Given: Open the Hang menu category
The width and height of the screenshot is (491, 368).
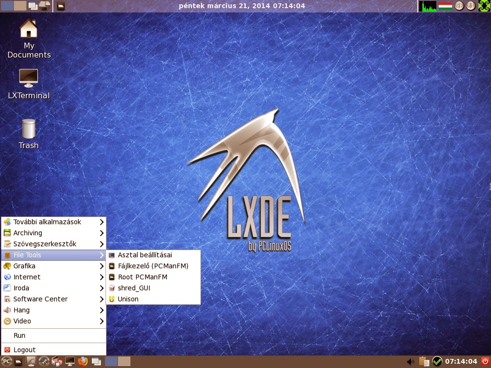Looking at the screenshot, I should tap(54, 310).
